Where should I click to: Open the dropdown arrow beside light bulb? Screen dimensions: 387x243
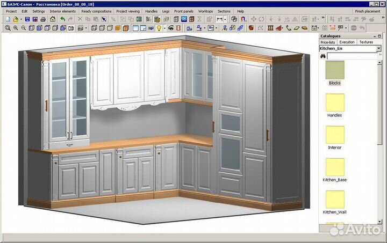click(x=164, y=28)
